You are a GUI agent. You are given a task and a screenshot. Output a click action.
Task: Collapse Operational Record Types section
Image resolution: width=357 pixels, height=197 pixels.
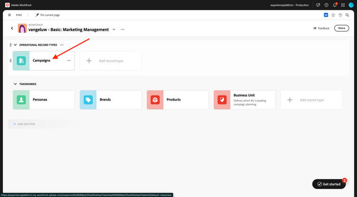point(15,45)
